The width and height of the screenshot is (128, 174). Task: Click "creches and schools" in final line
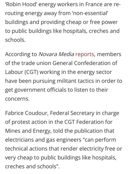[31, 166]
